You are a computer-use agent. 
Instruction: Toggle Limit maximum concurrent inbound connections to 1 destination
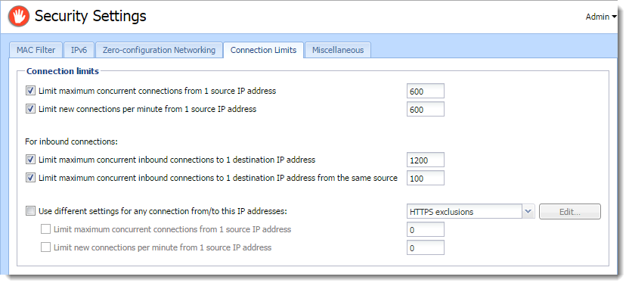[x=30, y=160]
